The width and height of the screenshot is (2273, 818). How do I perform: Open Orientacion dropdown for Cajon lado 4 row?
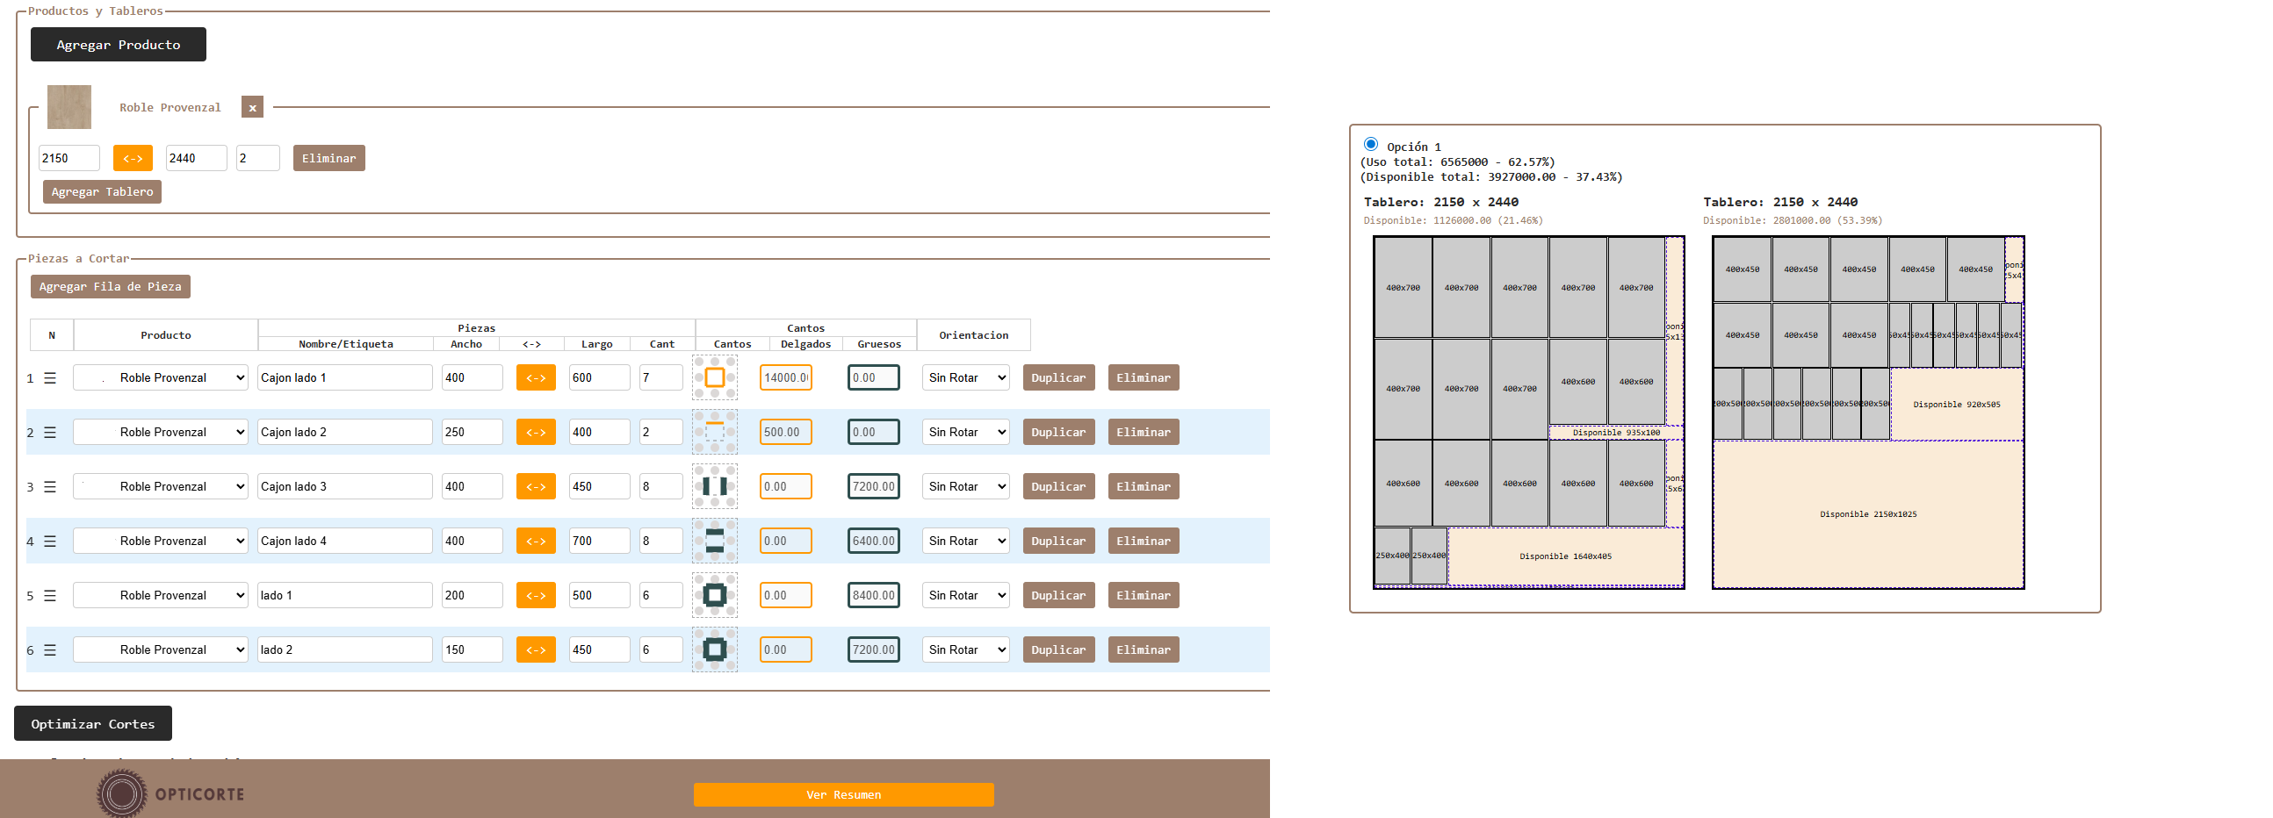[965, 542]
